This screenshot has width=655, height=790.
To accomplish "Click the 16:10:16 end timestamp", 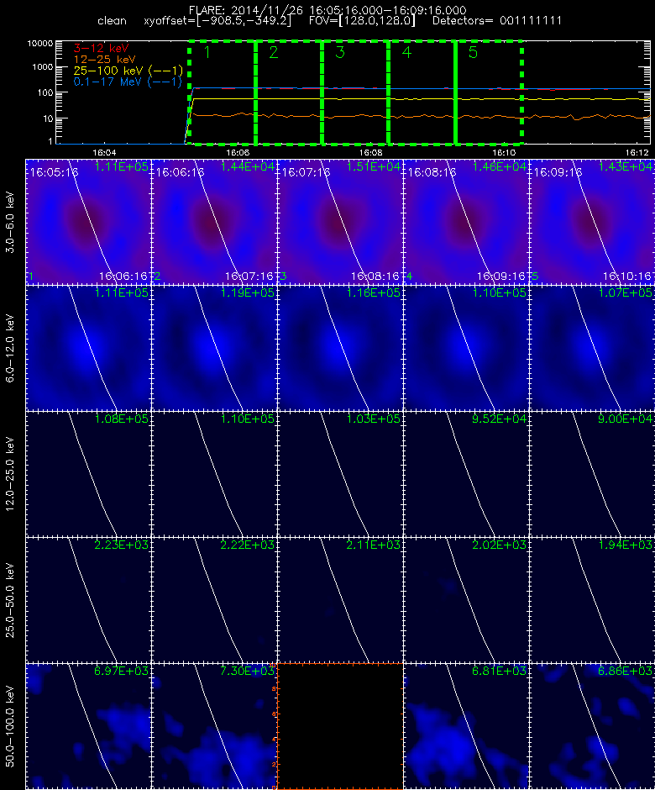I will click(x=626, y=276).
